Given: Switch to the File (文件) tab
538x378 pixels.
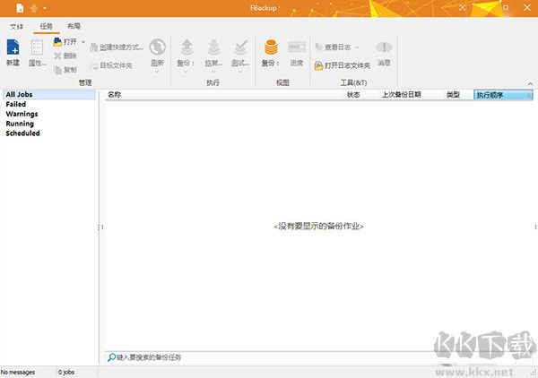Looking at the screenshot, I should click(16, 26).
